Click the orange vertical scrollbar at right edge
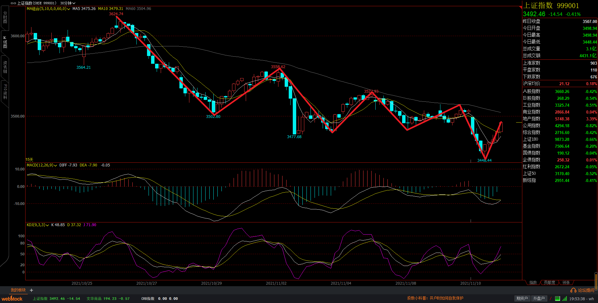 coord(596,281)
